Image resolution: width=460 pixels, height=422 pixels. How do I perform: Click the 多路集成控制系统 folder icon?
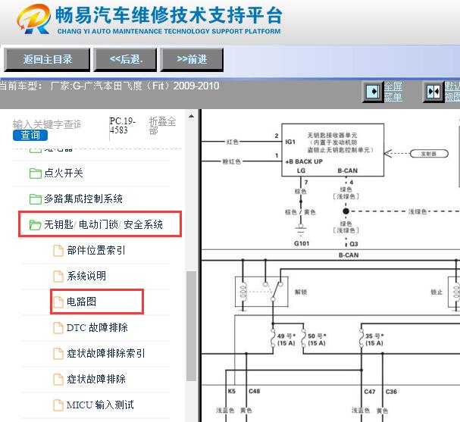coord(35,199)
